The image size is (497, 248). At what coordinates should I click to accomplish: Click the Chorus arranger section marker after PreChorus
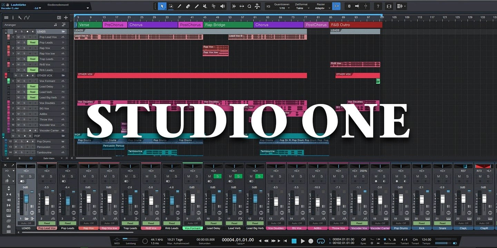click(153, 25)
